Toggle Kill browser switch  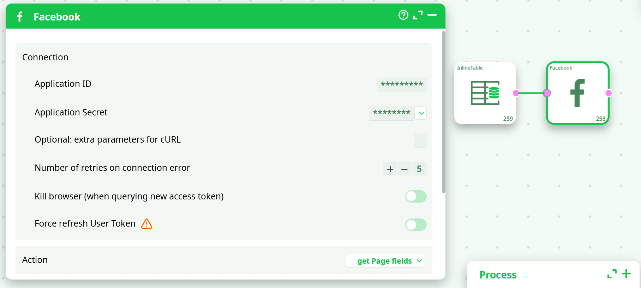point(416,197)
